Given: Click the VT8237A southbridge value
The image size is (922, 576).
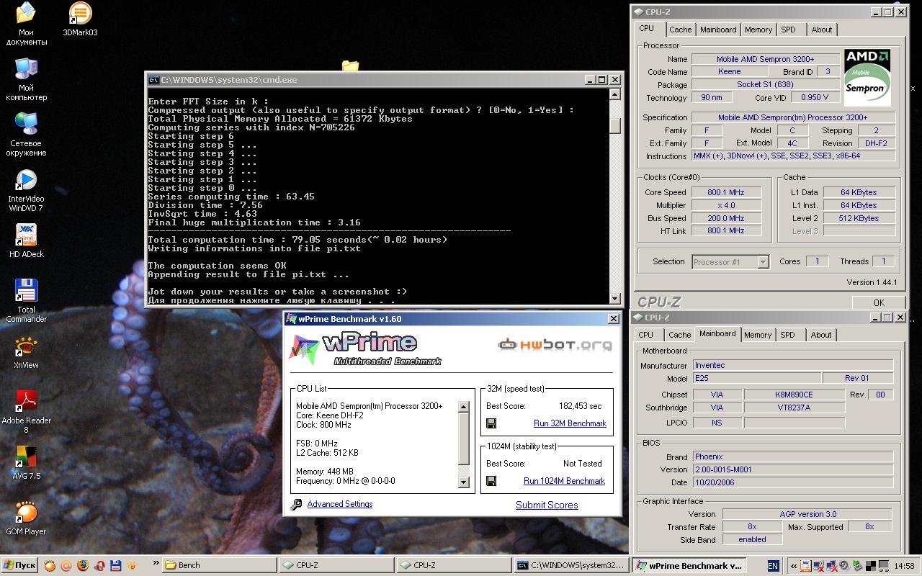Looking at the screenshot, I should pos(794,408).
